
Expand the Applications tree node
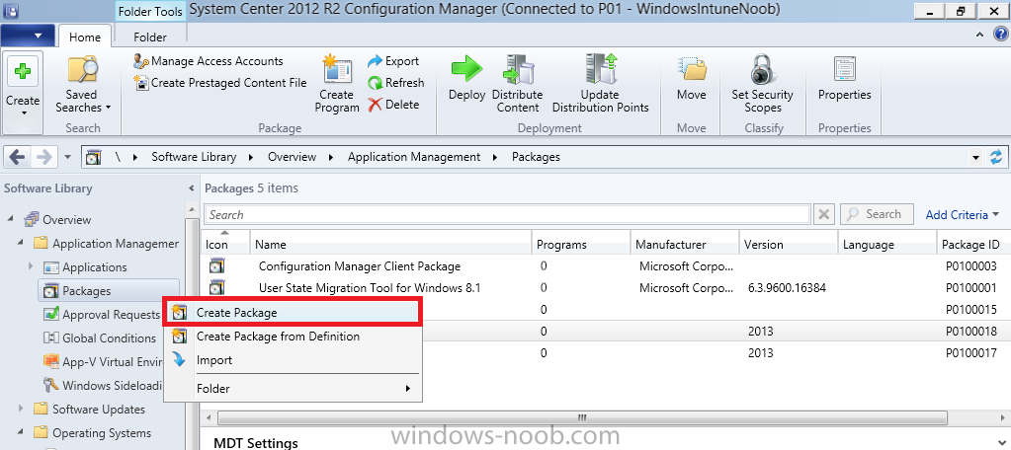(31, 266)
